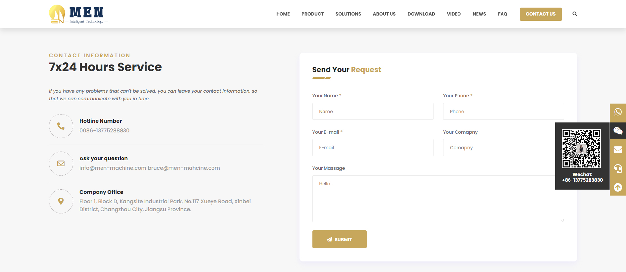Image resolution: width=626 pixels, height=272 pixels.
Task: Click the WeChat QR code image
Action: click(x=581, y=148)
